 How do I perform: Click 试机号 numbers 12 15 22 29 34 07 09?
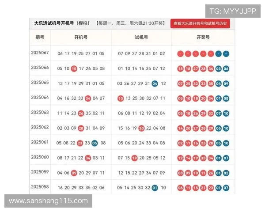141,173
